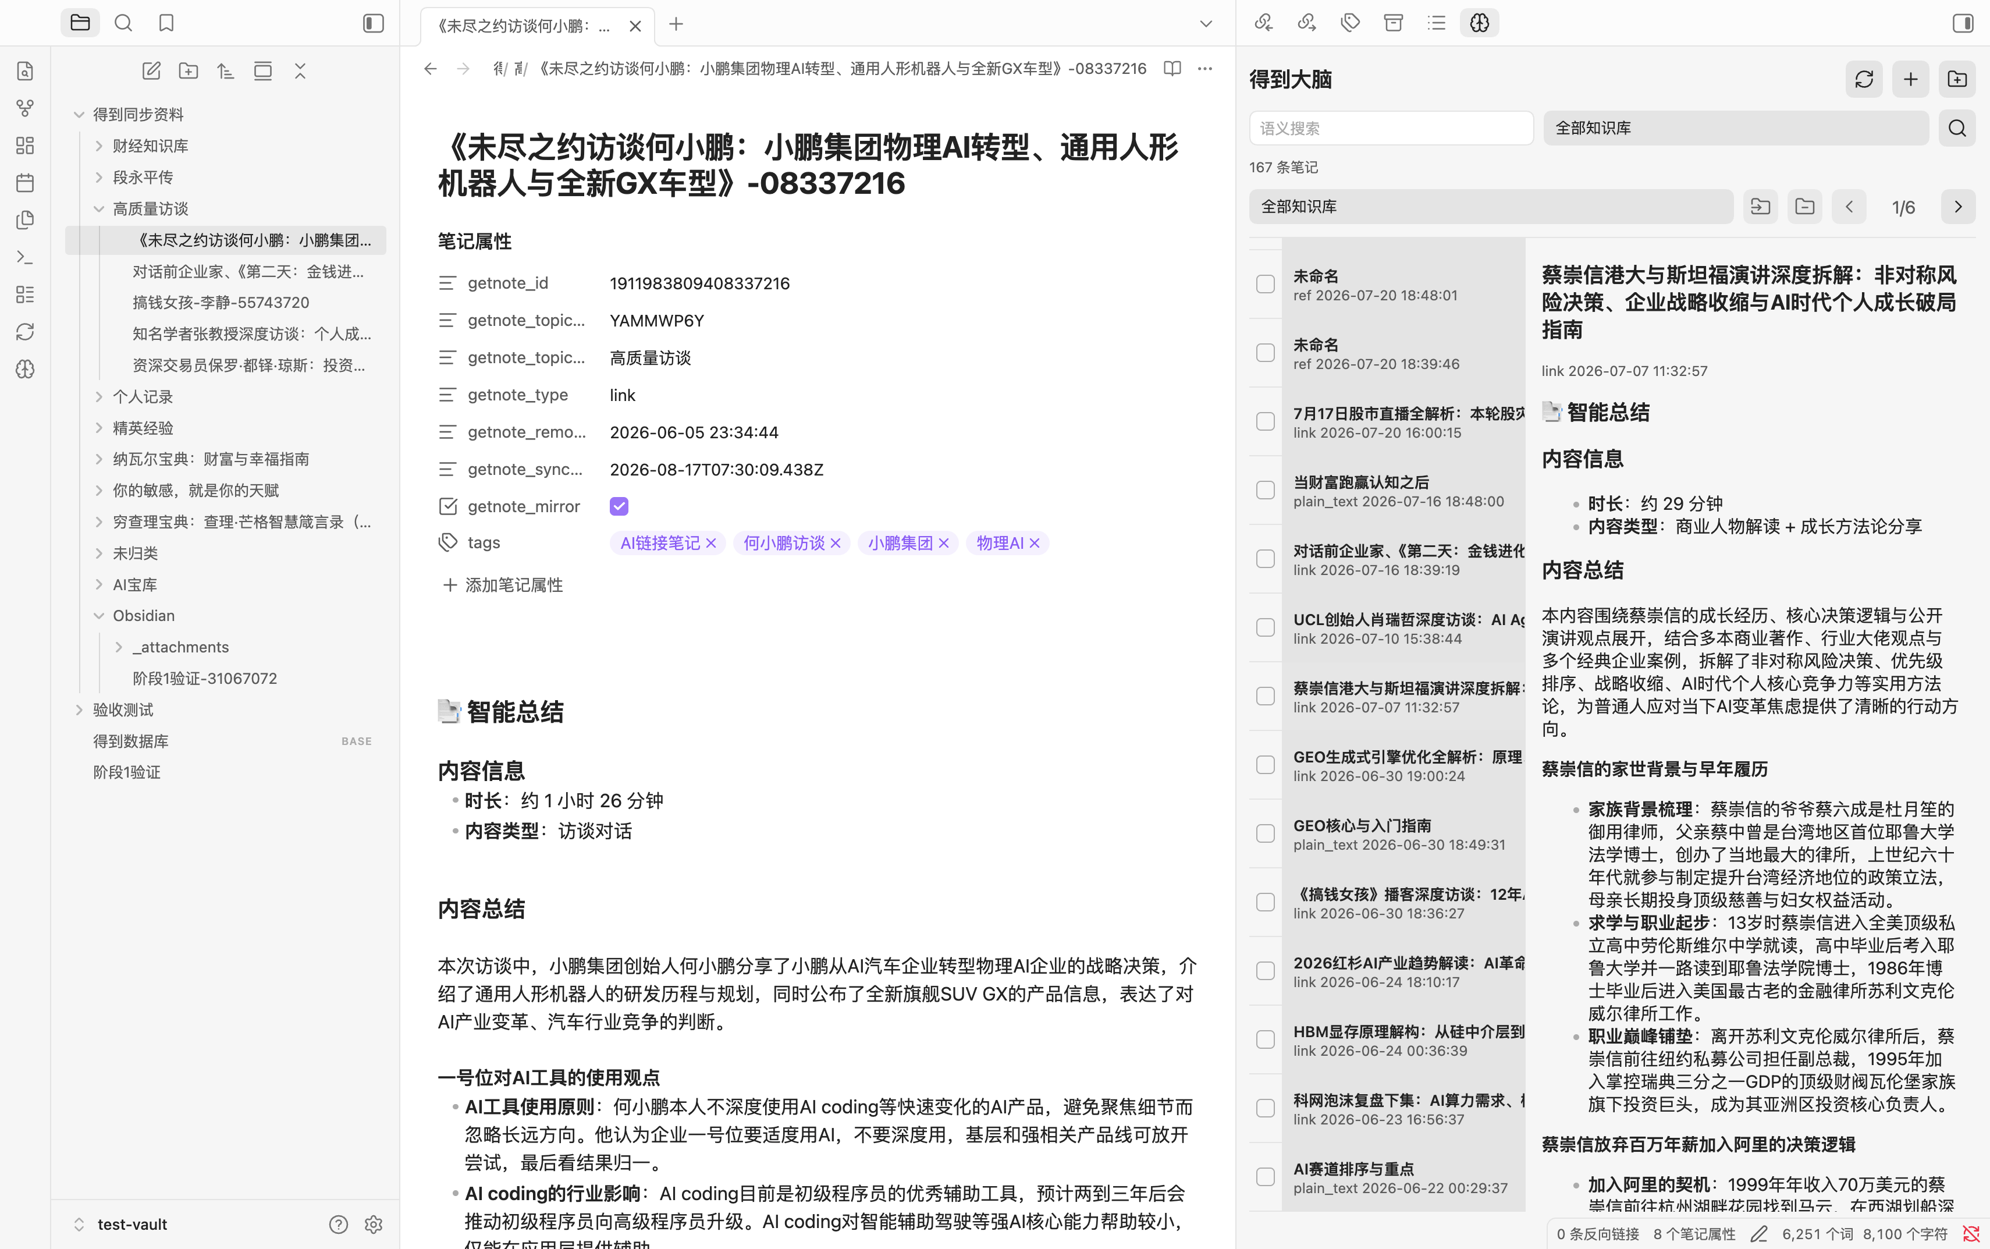
Task: Expand the 财经知识库 folder
Action: click(99, 146)
